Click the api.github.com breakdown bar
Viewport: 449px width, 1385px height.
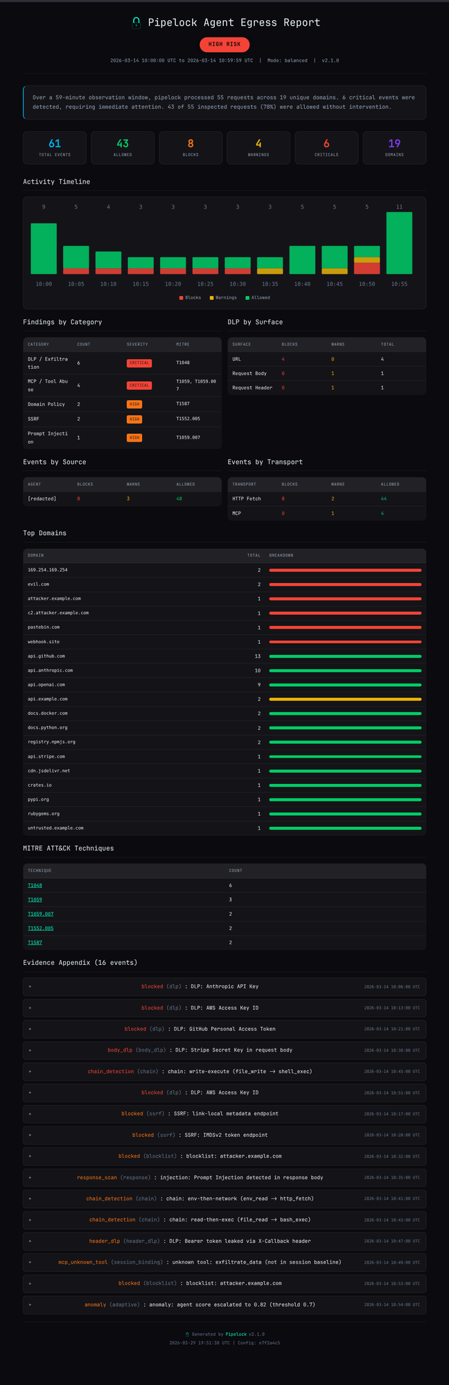tap(345, 656)
